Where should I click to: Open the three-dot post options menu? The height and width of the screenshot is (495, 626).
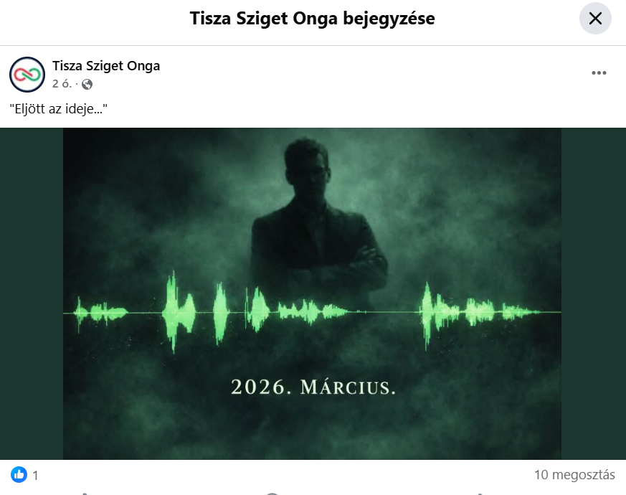[x=599, y=72]
